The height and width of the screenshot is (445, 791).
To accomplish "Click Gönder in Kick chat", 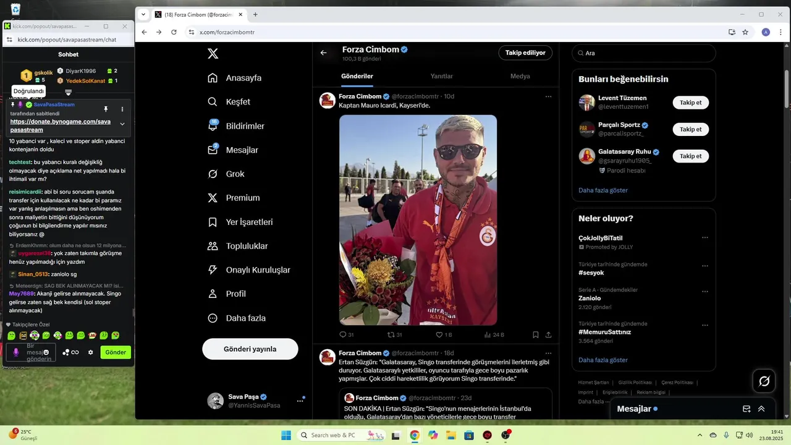I will coord(116,352).
